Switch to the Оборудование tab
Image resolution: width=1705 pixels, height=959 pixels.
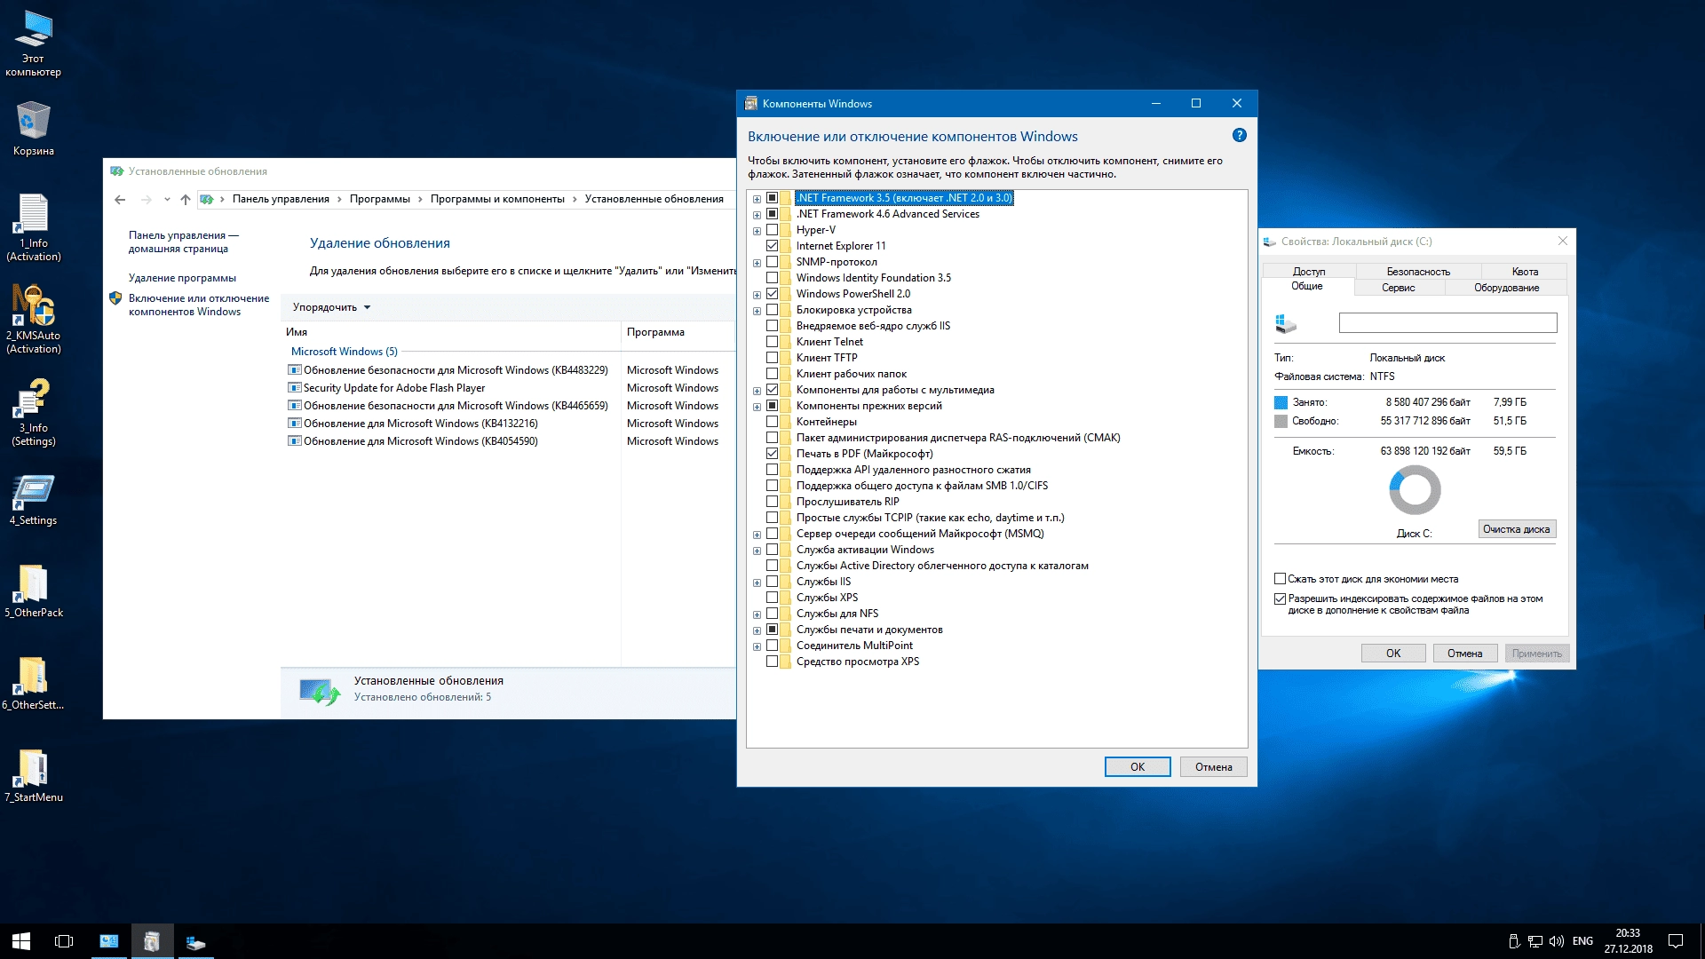[x=1506, y=288]
